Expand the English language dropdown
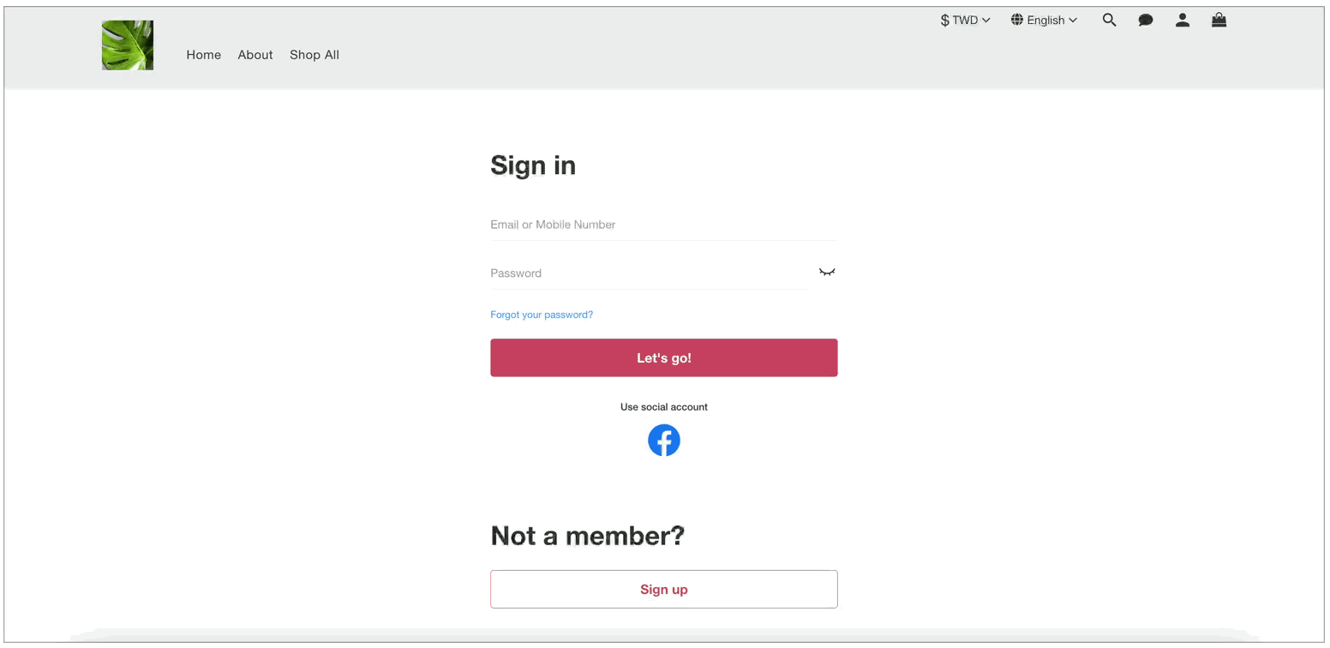 (x=1044, y=20)
